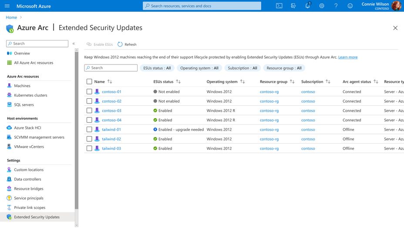Select the contoso-03 row checkbox

pyautogui.click(x=89, y=111)
